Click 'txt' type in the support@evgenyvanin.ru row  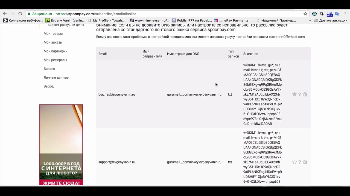[x=230, y=162]
